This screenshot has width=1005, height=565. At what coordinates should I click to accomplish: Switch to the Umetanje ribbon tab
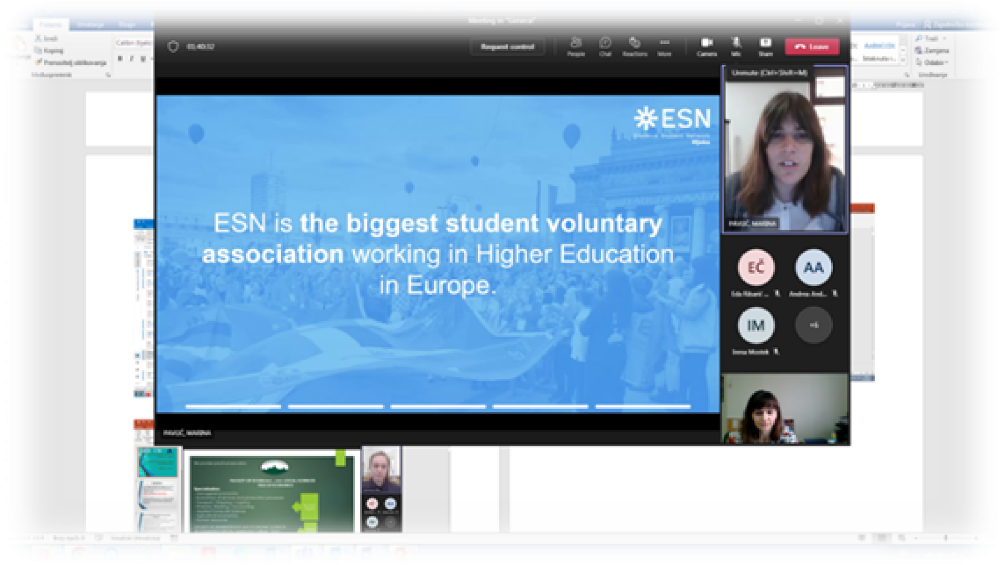pos(90,25)
